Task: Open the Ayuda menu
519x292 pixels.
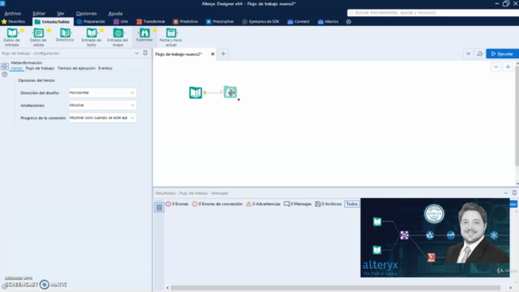Action: coord(115,14)
